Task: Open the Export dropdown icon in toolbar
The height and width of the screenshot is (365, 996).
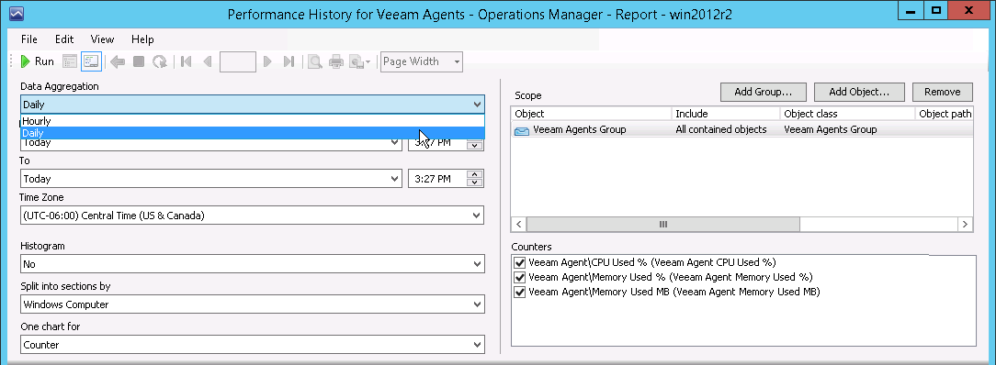Action: coord(359,61)
